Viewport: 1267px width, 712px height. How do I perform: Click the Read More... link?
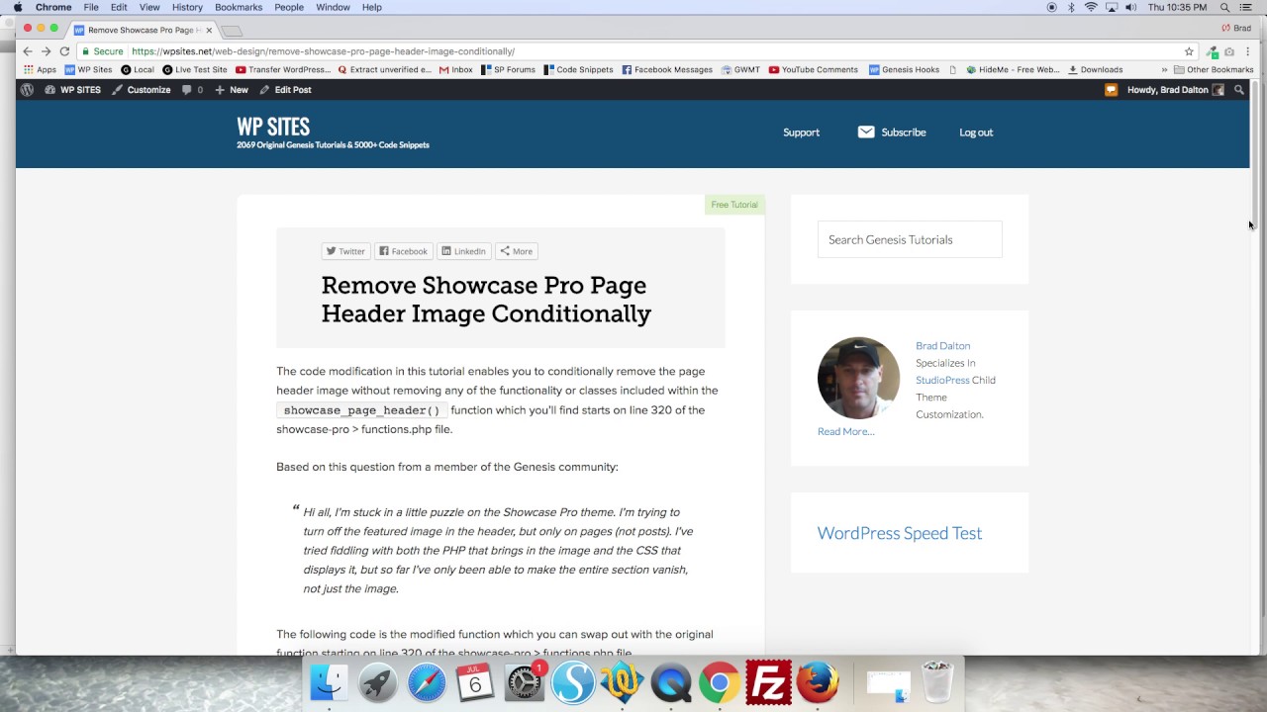pos(846,431)
